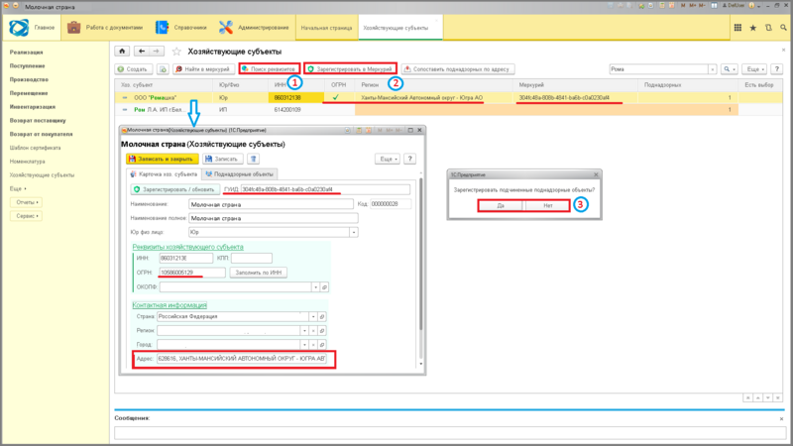Image resolution: width=793 pixels, height=446 pixels.
Task: Click Записать button with floppy icon
Action: coord(222,159)
